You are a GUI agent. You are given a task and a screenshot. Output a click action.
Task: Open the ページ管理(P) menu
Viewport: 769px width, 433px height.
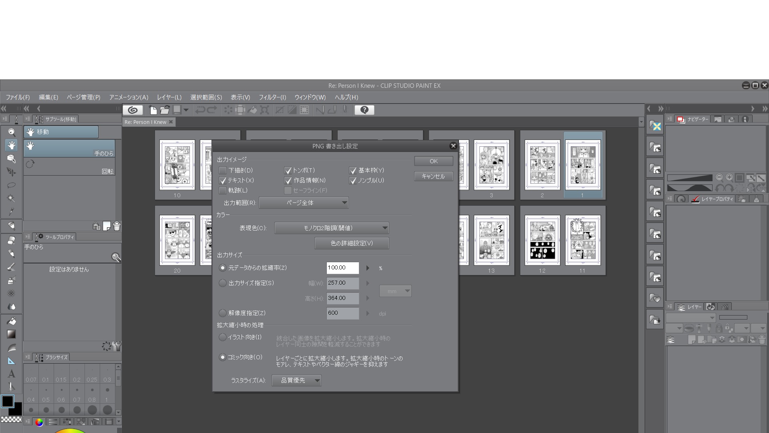(x=83, y=97)
